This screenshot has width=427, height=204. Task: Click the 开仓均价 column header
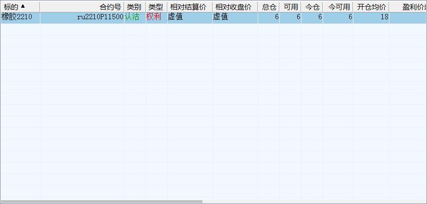tap(371, 7)
